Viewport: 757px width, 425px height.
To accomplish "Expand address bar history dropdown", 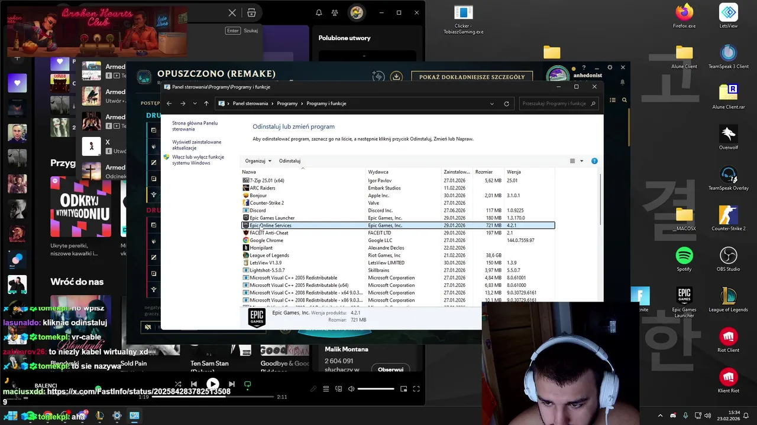I will point(491,103).
